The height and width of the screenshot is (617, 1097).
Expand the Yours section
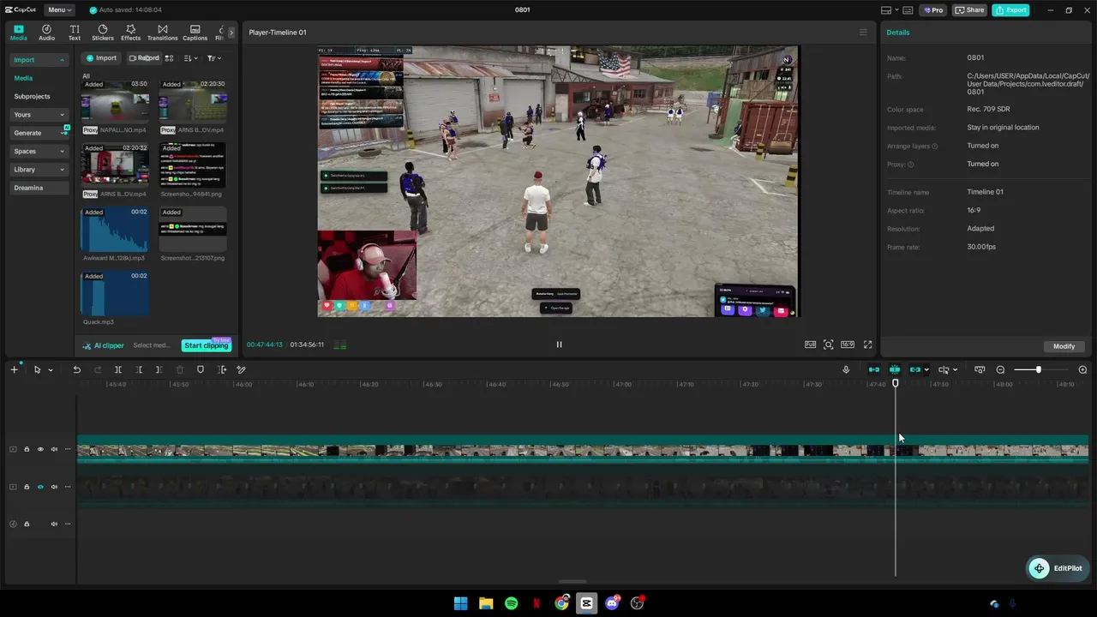[x=62, y=115]
